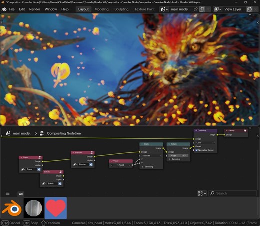Screen dimensions: 260x226
Task: Open the Help menu
Action: point(65,9)
